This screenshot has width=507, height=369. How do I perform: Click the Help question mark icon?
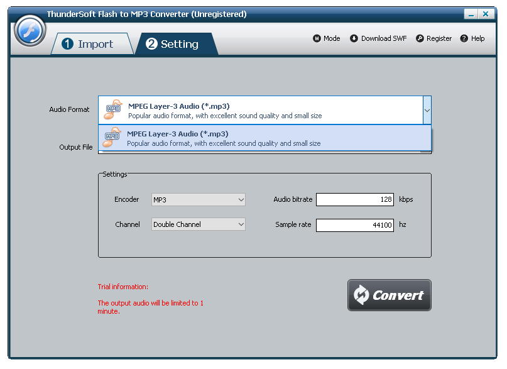click(x=464, y=38)
